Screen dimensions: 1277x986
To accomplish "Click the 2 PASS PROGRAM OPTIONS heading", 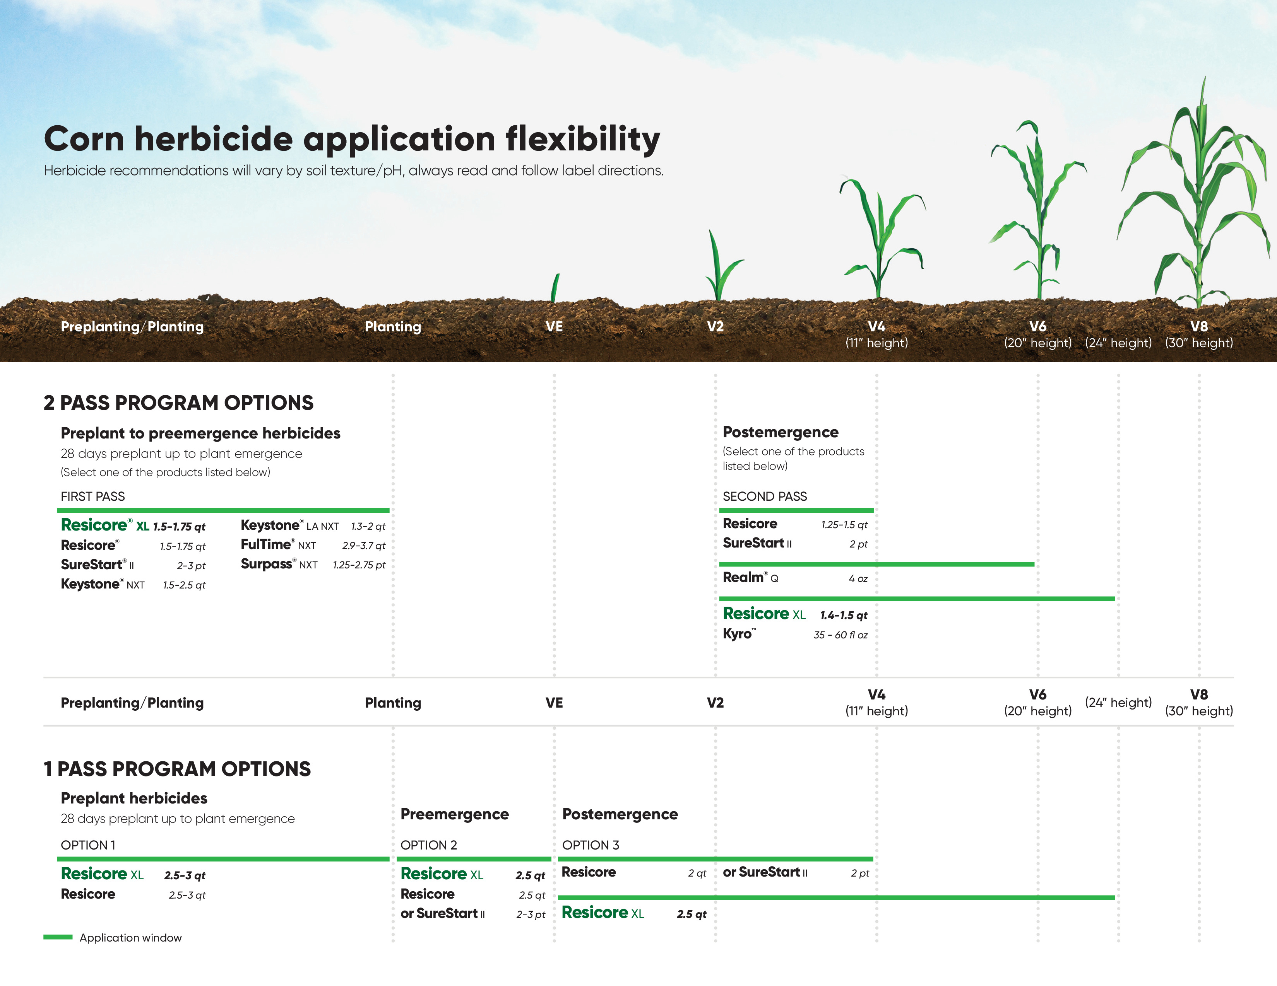I will pyautogui.click(x=178, y=403).
